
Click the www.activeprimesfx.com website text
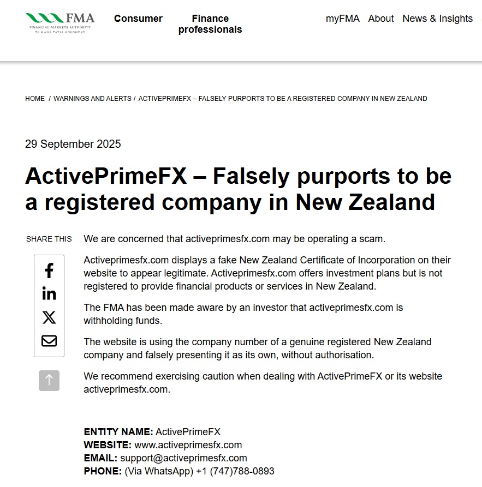tap(188, 445)
